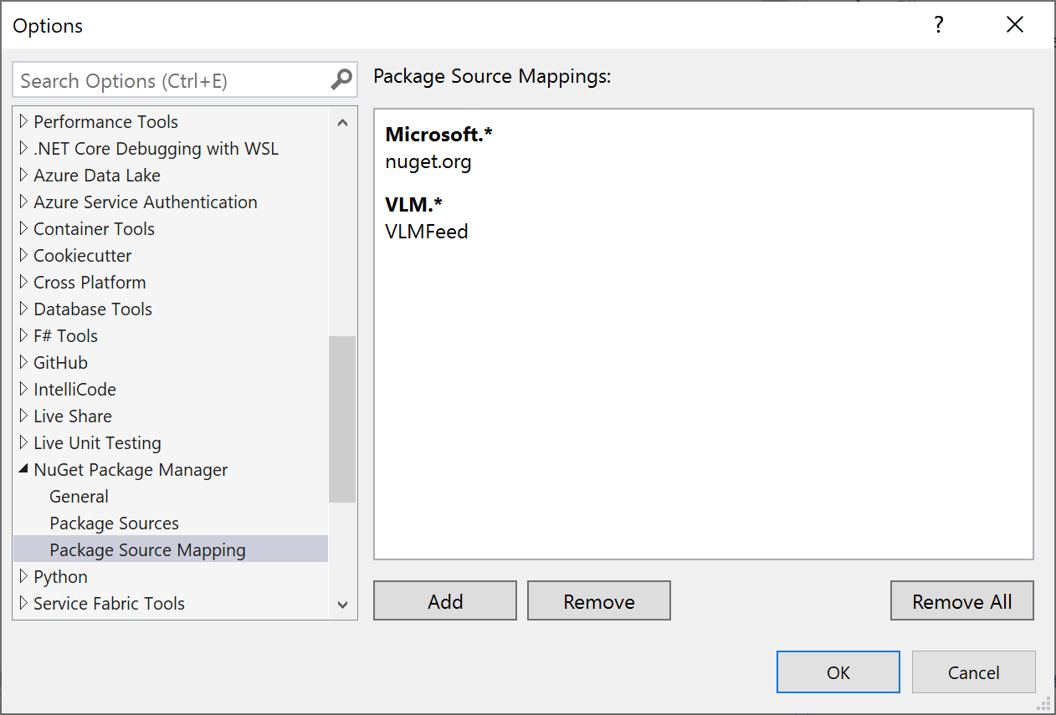
Task: Select the Microsoft.* source mapping
Action: click(438, 135)
